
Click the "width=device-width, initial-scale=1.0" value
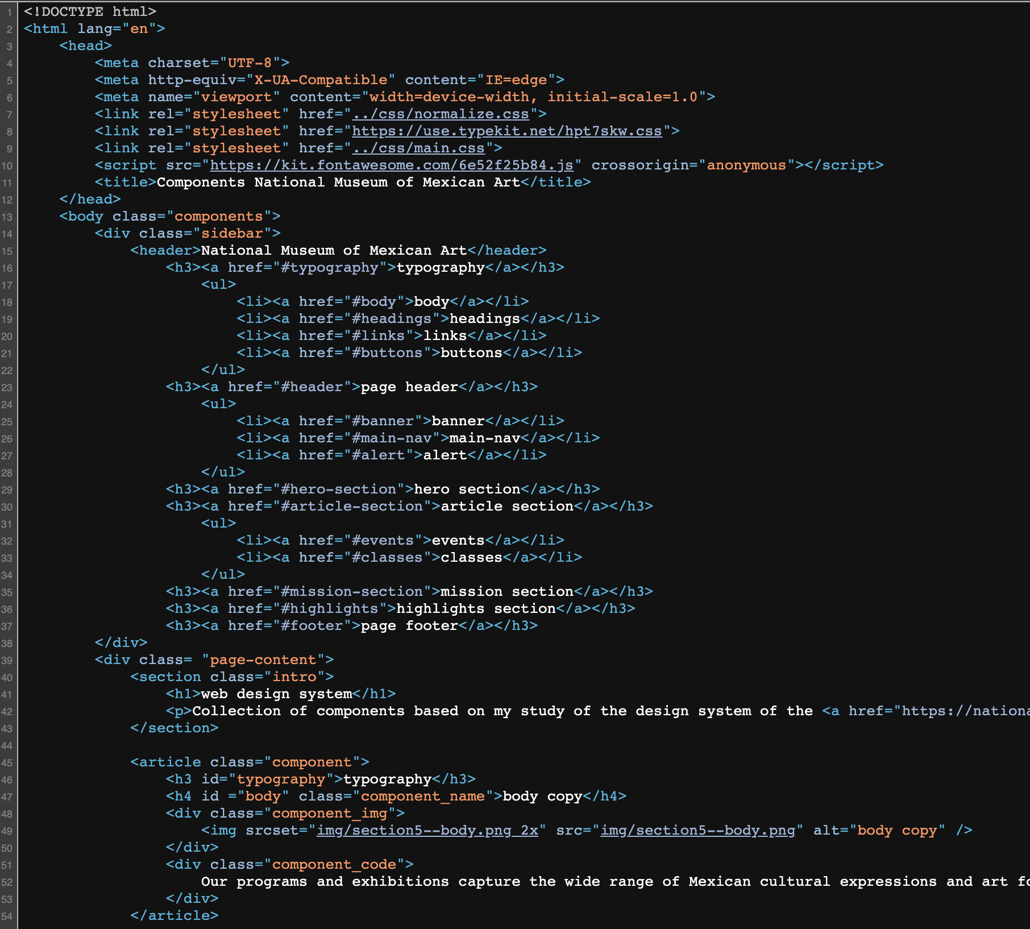[534, 97]
